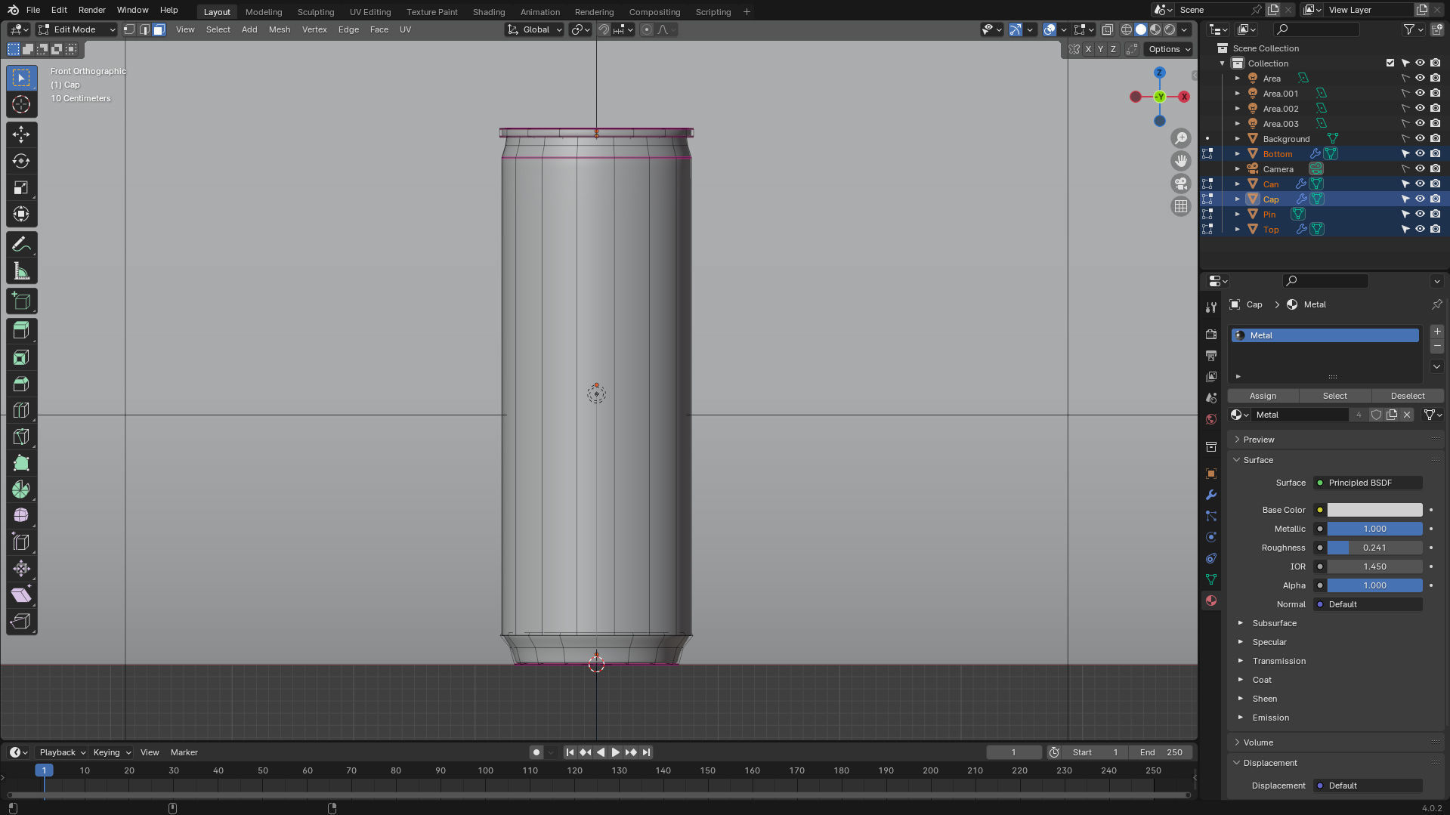The image size is (1450, 815).
Task: Switch to vertex select mode
Action: click(129, 29)
